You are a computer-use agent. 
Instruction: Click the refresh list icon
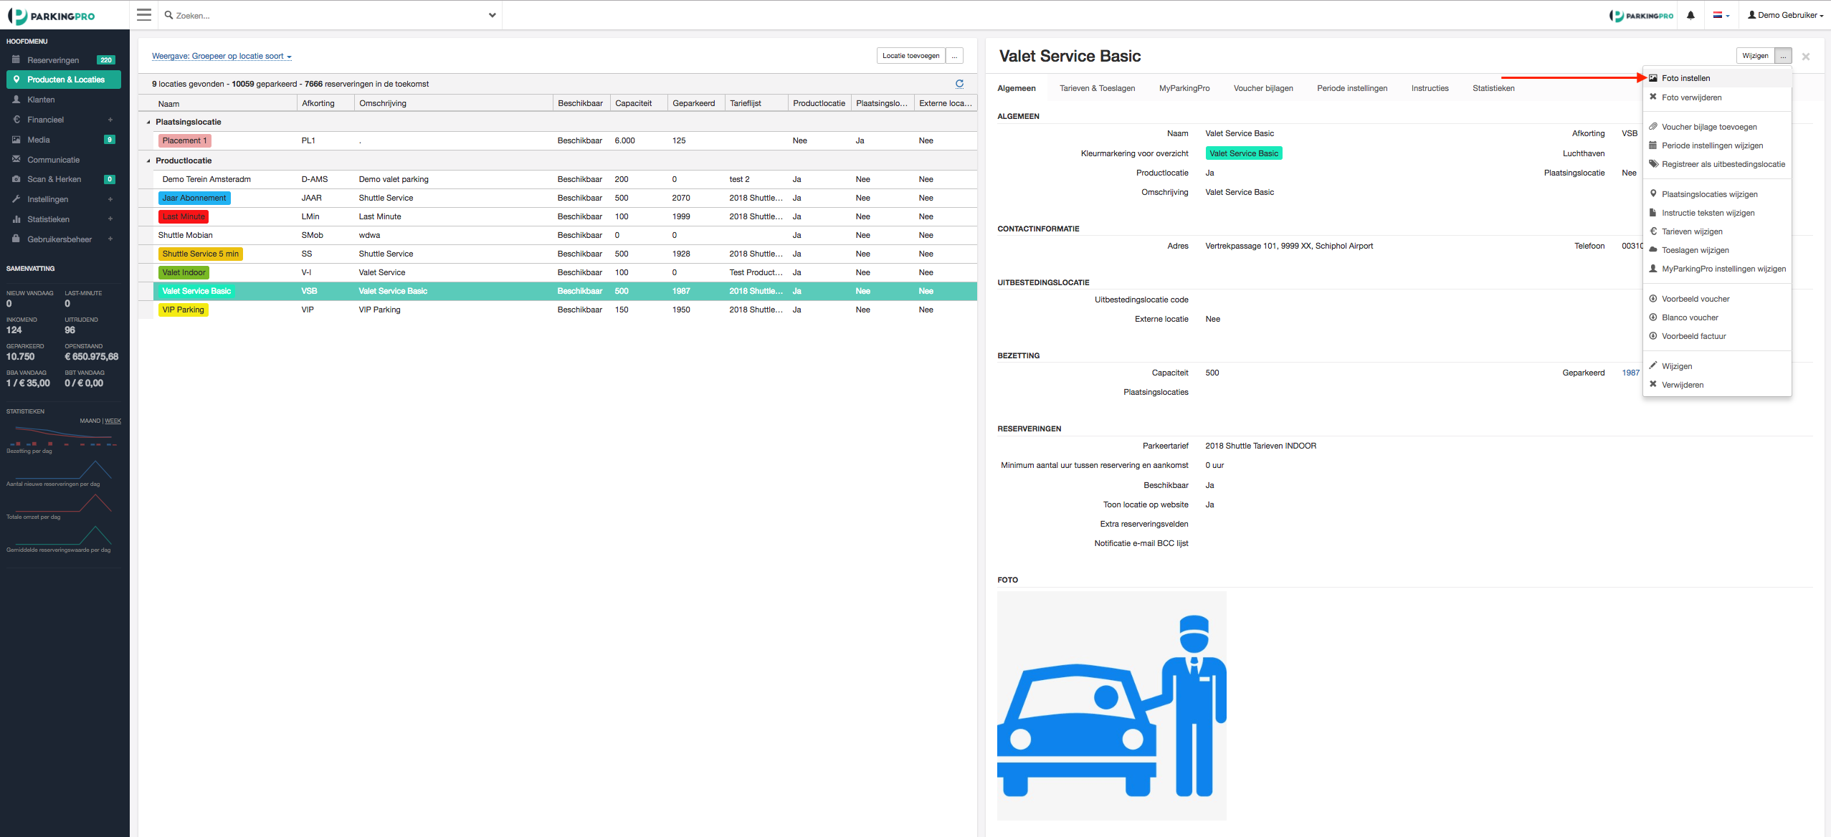click(959, 84)
